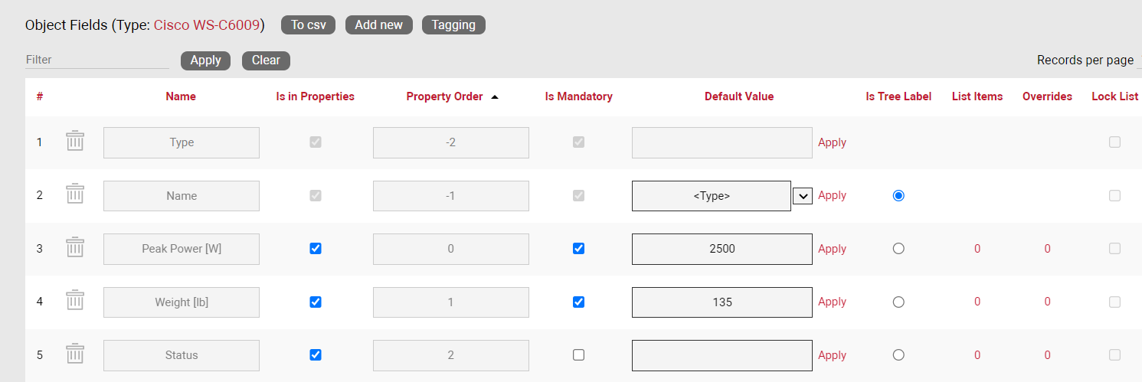Sort by Is Mandatory column header
This screenshot has height=382, width=1142.
click(578, 96)
